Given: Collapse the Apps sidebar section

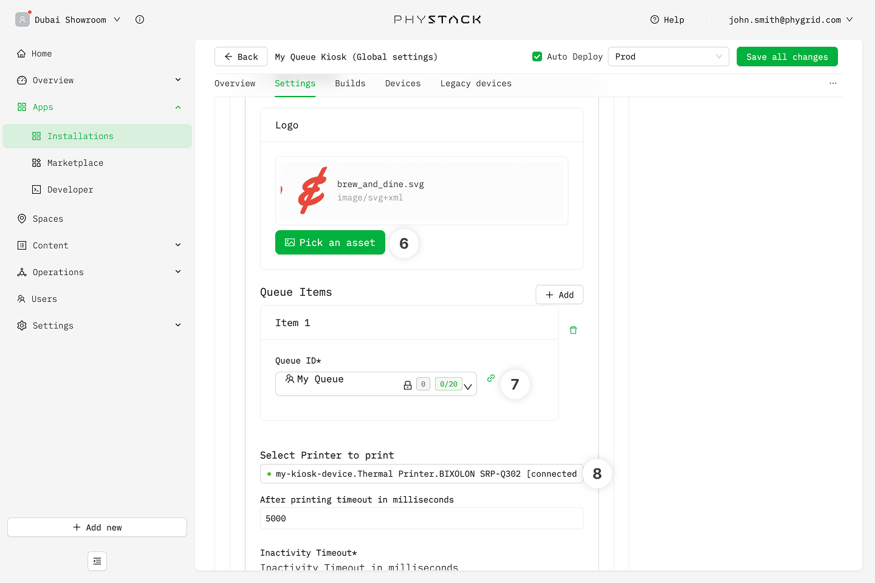Looking at the screenshot, I should (177, 107).
